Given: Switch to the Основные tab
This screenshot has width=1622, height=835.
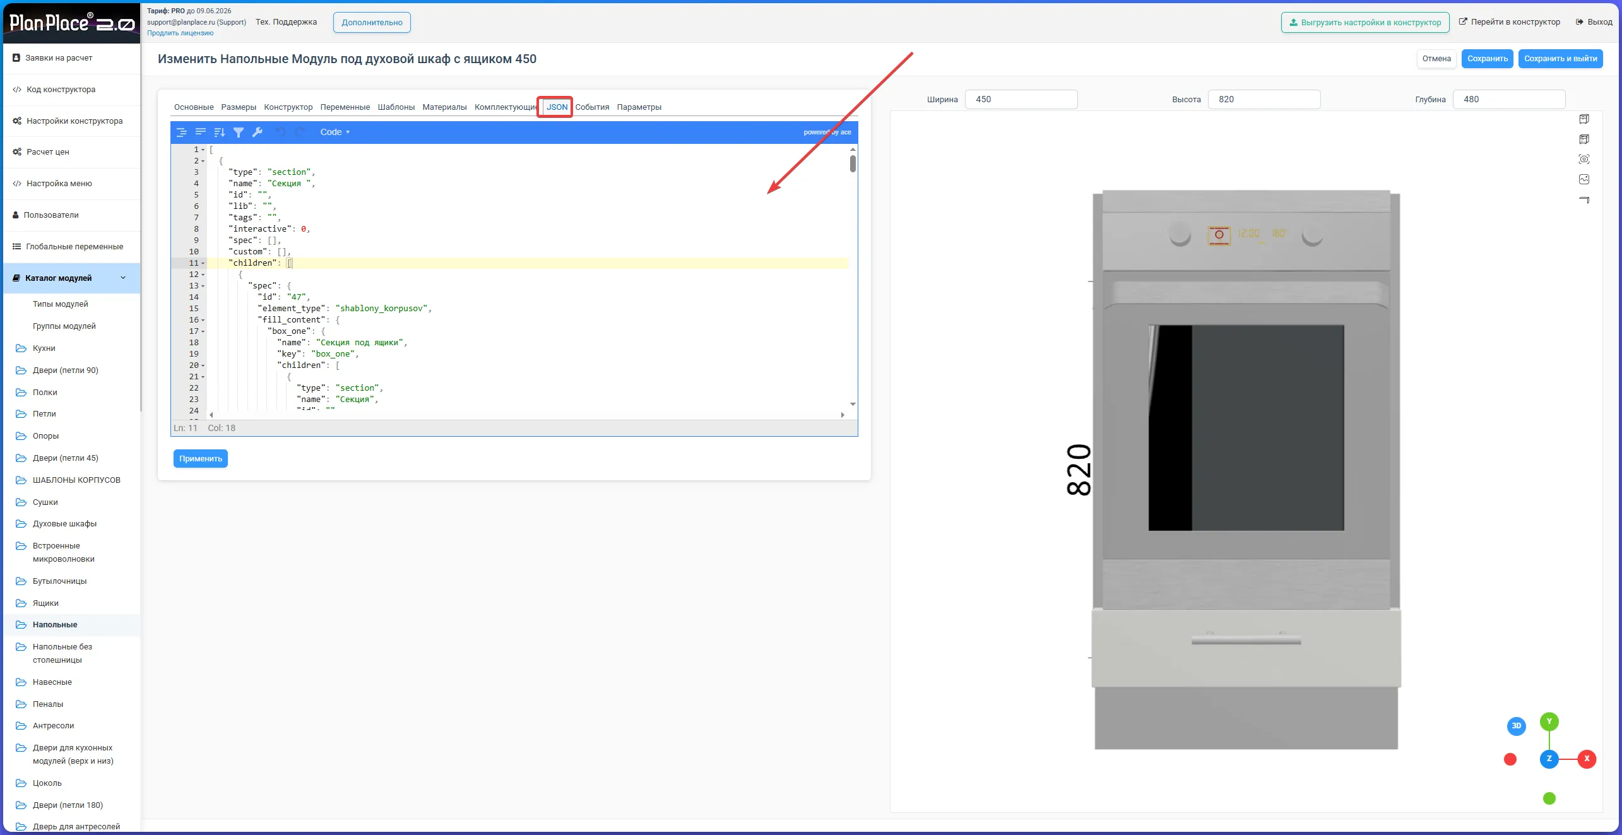Looking at the screenshot, I should point(194,107).
